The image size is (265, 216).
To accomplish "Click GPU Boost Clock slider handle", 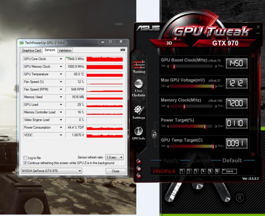I will point(174,66).
